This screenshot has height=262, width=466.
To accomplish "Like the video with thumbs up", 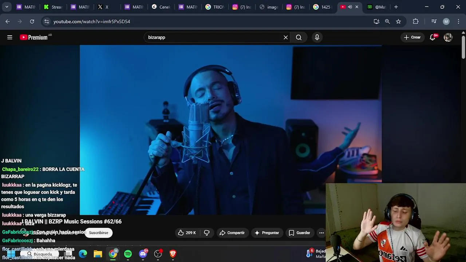I will [x=187, y=233].
